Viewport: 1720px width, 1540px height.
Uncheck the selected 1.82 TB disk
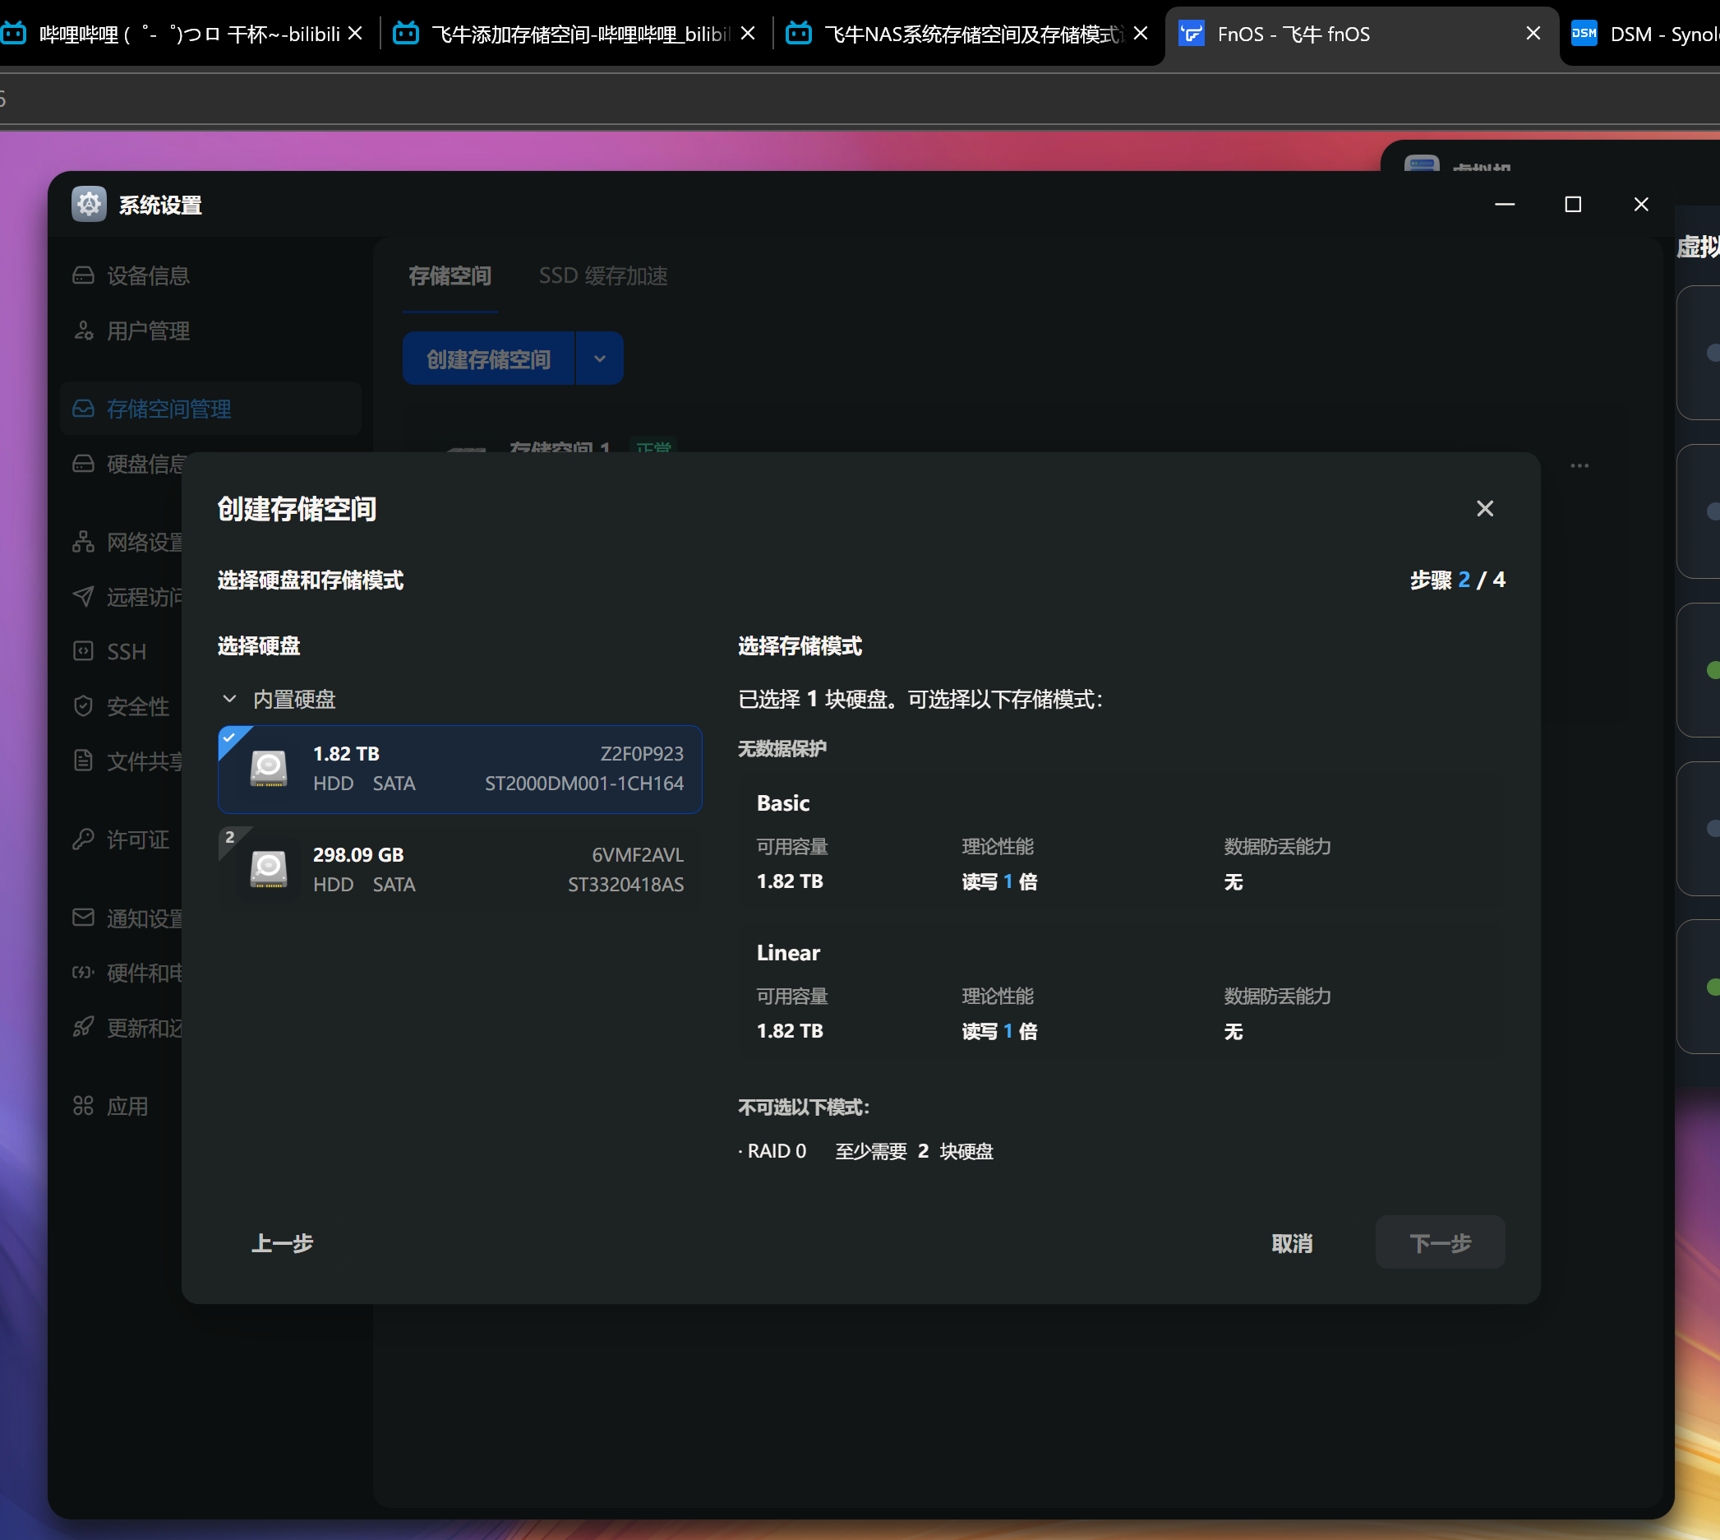230,738
